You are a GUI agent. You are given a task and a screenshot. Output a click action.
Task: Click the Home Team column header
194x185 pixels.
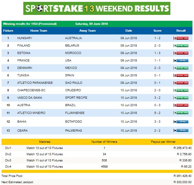point(39,31)
